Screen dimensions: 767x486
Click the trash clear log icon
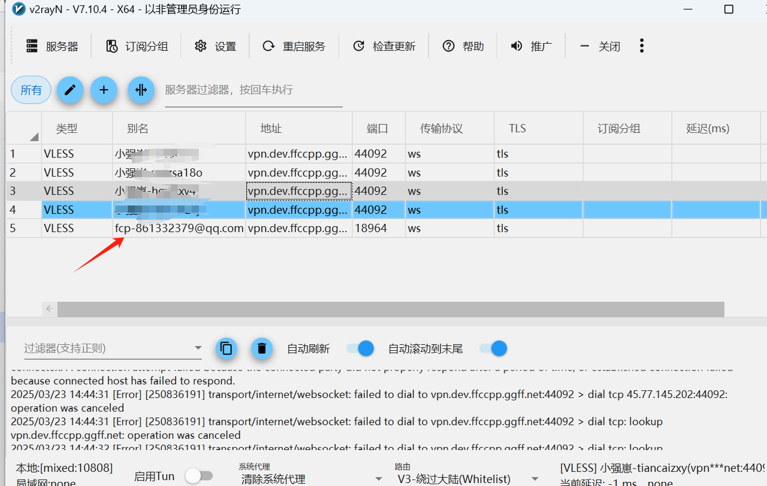coord(261,348)
